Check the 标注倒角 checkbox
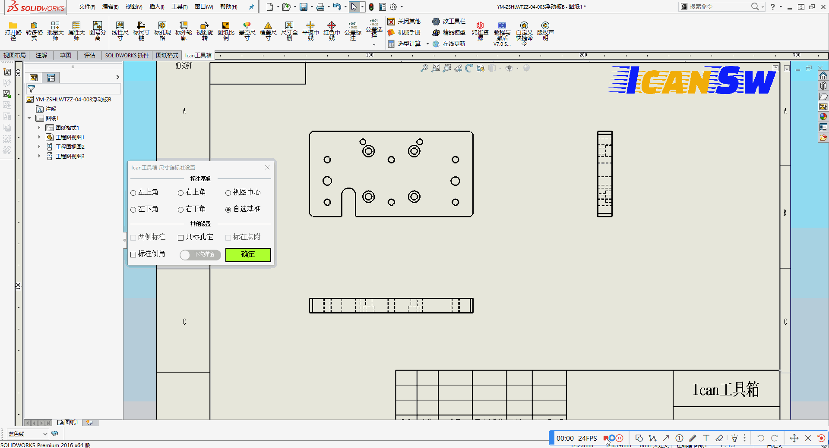This screenshot has height=448, width=829. (133, 254)
